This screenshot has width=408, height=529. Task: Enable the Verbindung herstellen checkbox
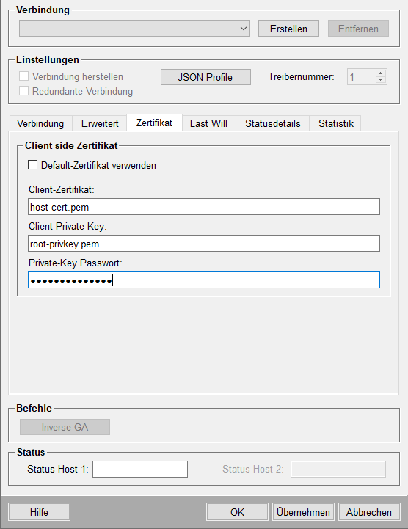23,76
